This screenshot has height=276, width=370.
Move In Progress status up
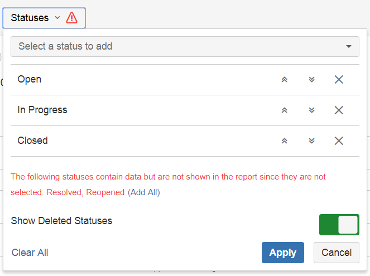[x=284, y=110]
